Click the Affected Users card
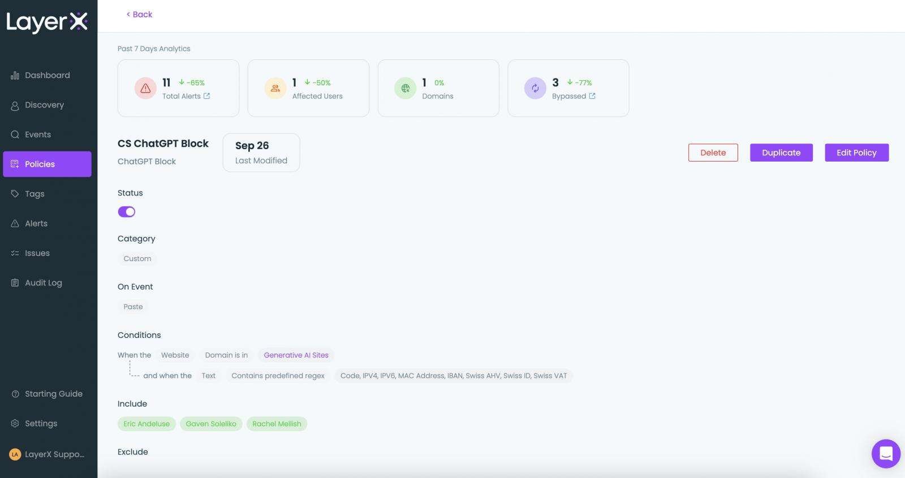Viewport: 905px width, 478px height. click(x=308, y=88)
